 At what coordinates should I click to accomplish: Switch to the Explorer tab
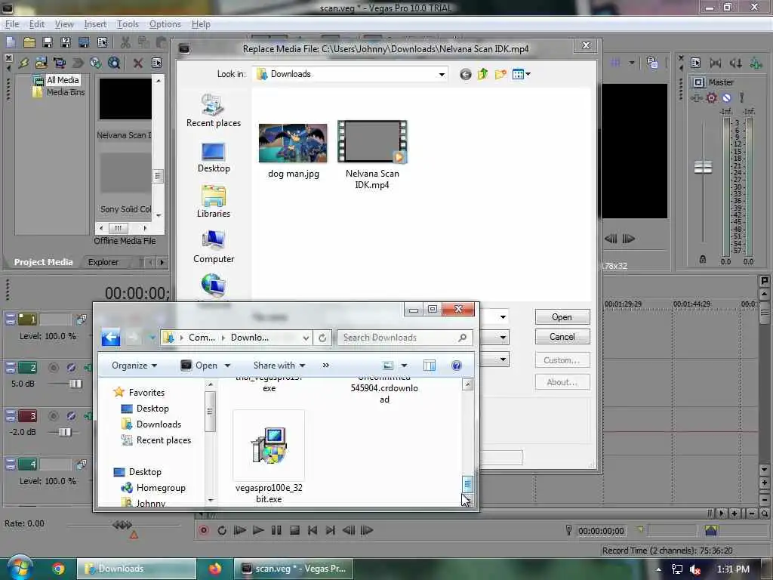click(x=103, y=262)
